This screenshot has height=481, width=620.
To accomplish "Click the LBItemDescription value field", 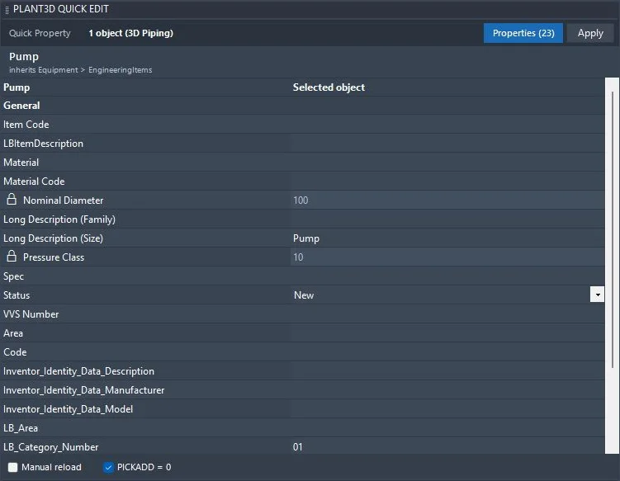I will point(447,144).
